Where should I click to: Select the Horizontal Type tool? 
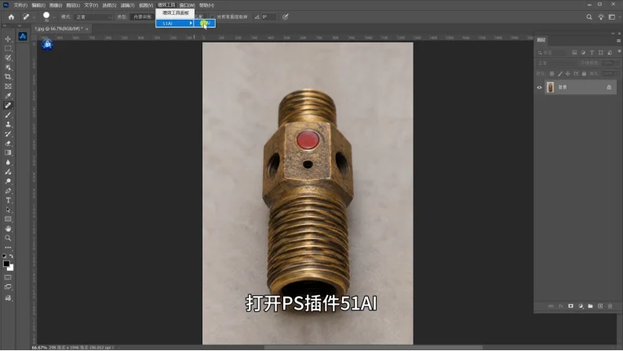coord(8,200)
